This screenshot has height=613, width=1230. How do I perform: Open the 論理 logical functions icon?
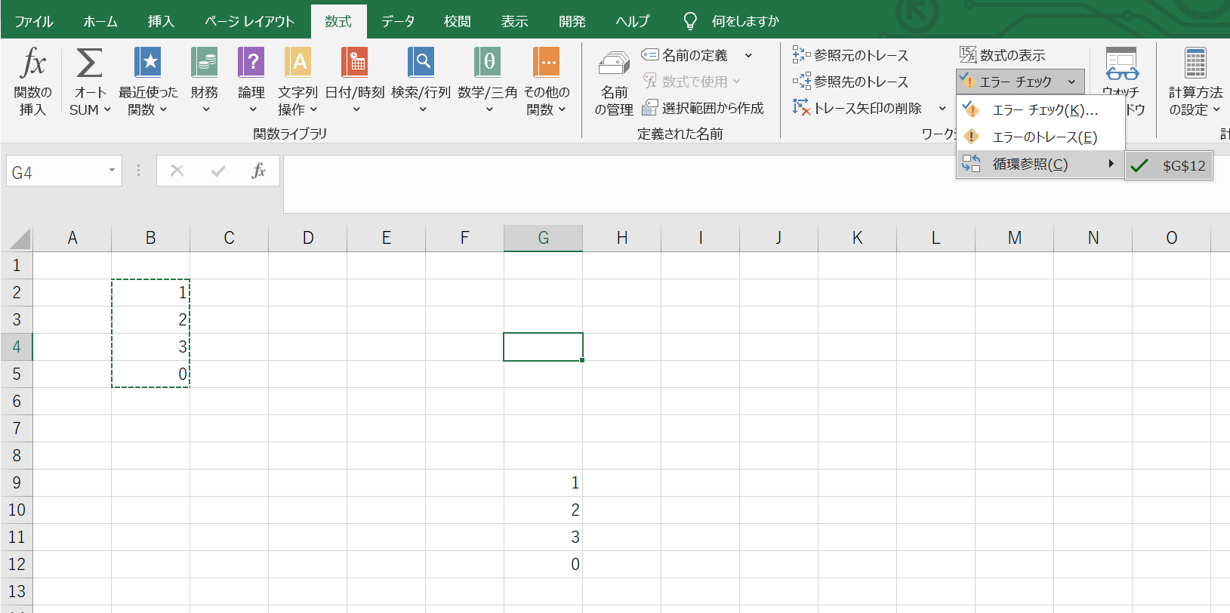tap(251, 63)
